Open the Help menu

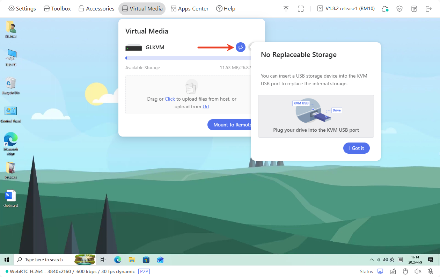(x=226, y=8)
